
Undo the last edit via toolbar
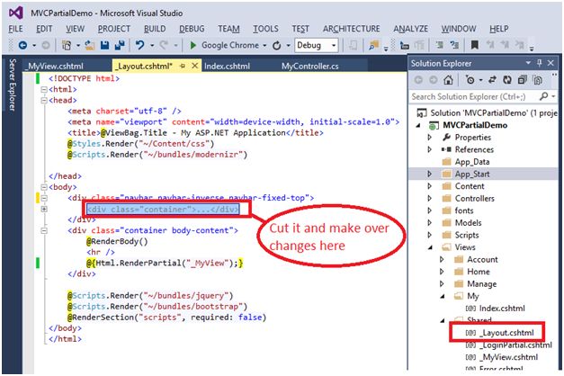pyautogui.click(x=139, y=45)
